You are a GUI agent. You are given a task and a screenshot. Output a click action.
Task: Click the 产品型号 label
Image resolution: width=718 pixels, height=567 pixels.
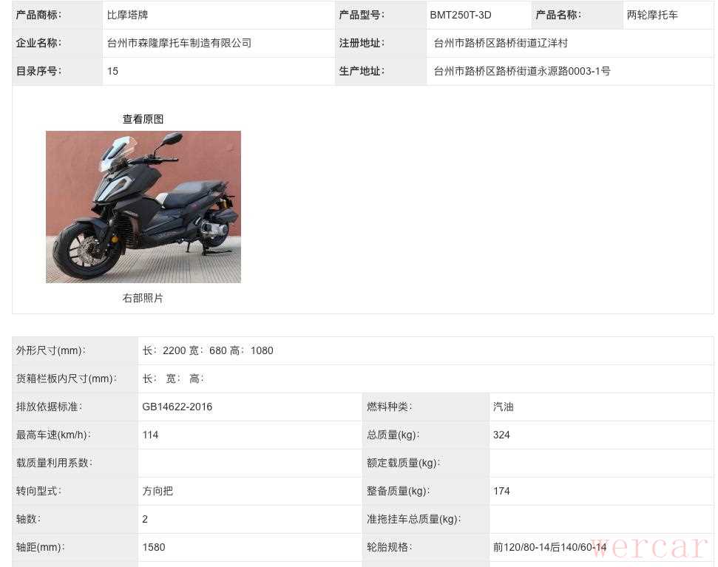click(x=362, y=15)
